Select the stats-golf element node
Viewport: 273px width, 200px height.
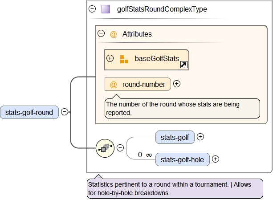[x=175, y=137]
